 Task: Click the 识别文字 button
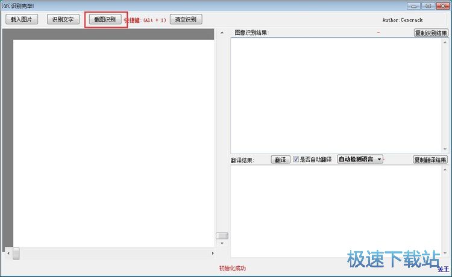click(63, 19)
